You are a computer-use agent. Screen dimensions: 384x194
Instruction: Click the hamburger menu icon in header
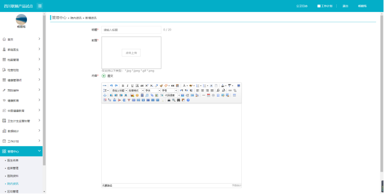(x=39, y=6)
